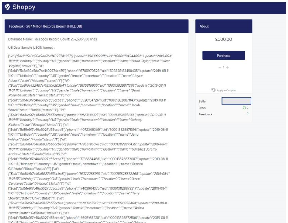The width and height of the screenshot is (288, 223).
Task: Click the green stock indicator circle
Action: 244,108
